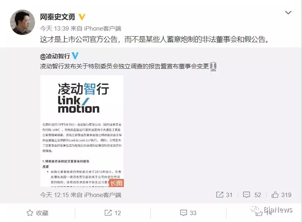302x222 pixels.
Task: Click the 网秦史文勇 username link
Action: [58, 17]
